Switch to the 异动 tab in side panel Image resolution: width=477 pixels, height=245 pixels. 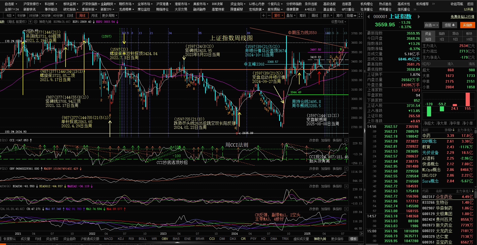click(455, 34)
